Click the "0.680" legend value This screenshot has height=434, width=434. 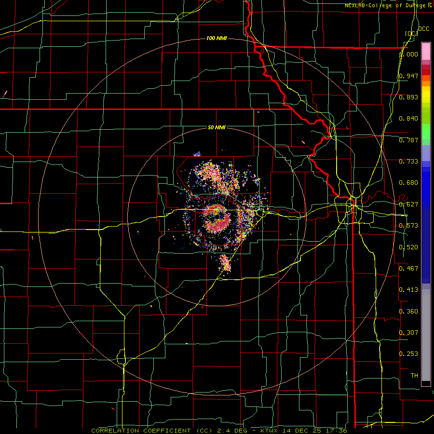point(408,183)
